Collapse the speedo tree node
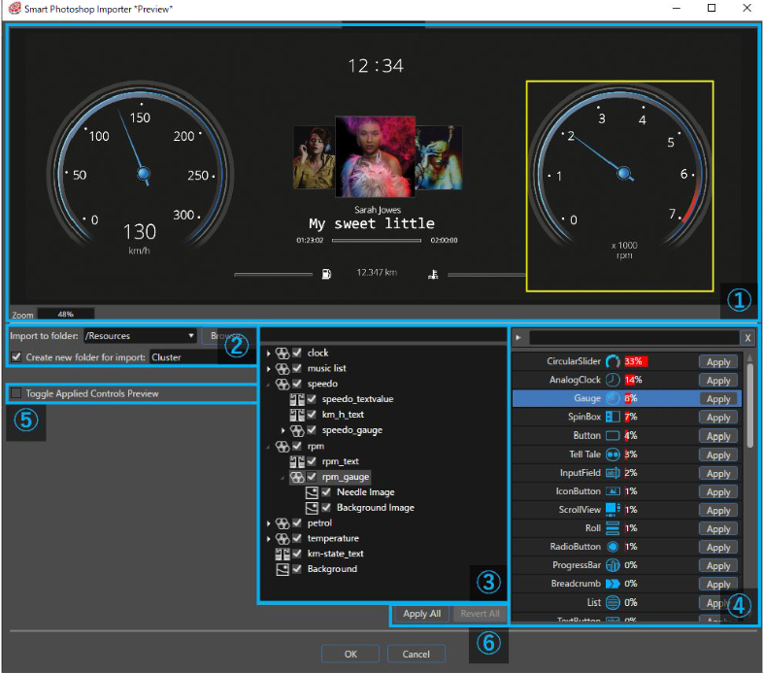 pyautogui.click(x=269, y=385)
